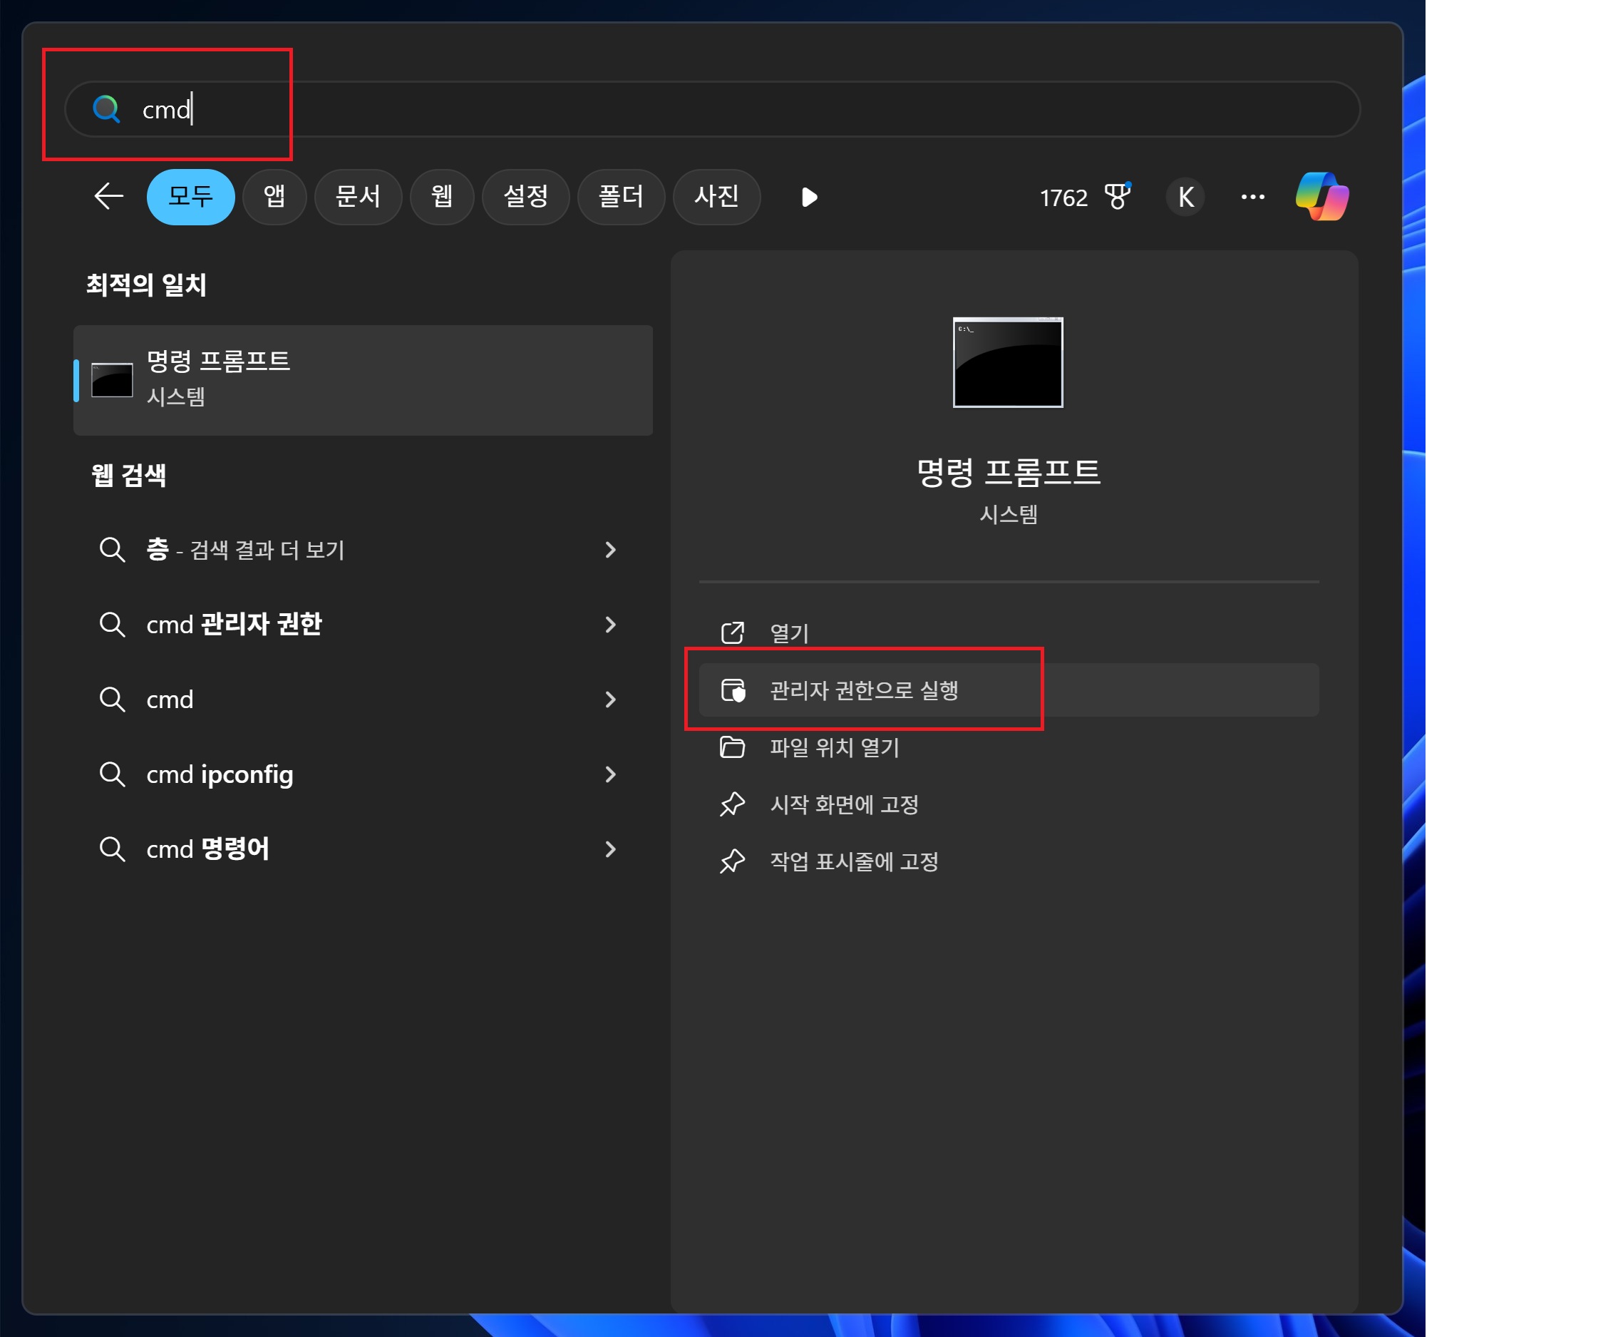Click the back arrow icon
Image resolution: width=1608 pixels, height=1337 pixels.
[x=109, y=197]
